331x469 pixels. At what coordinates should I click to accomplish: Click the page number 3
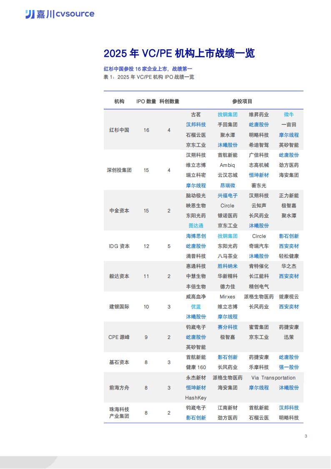coord(306,436)
